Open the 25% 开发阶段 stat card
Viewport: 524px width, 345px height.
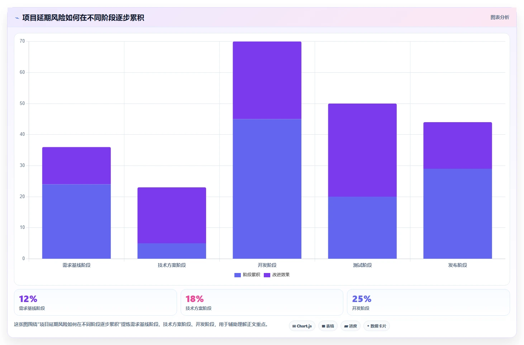[x=428, y=302]
